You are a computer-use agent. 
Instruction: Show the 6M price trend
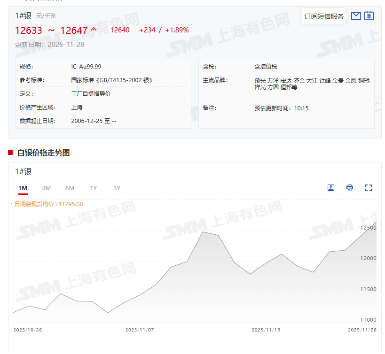click(70, 188)
